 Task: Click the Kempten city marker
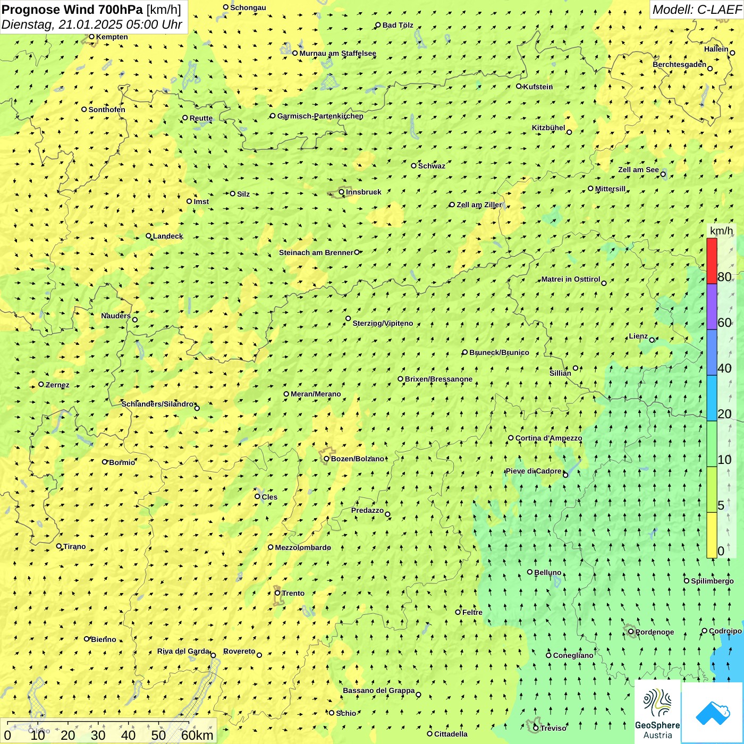pyautogui.click(x=91, y=37)
